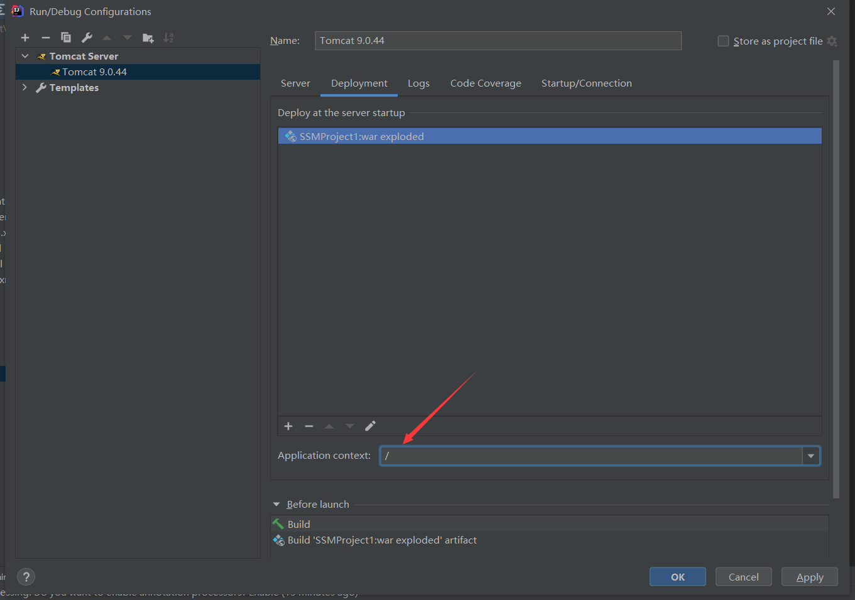Edit the deployment artifact pencil icon
The image size is (855, 600).
(371, 426)
